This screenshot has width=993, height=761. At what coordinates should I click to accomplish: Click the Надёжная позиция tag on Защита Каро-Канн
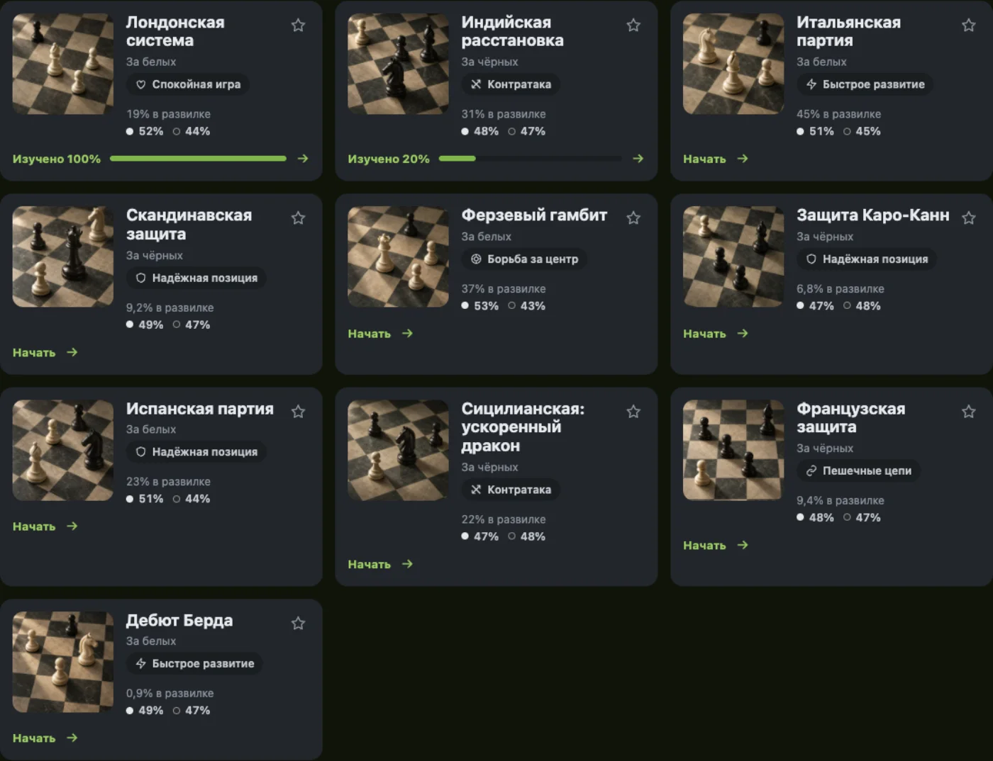pos(867,259)
